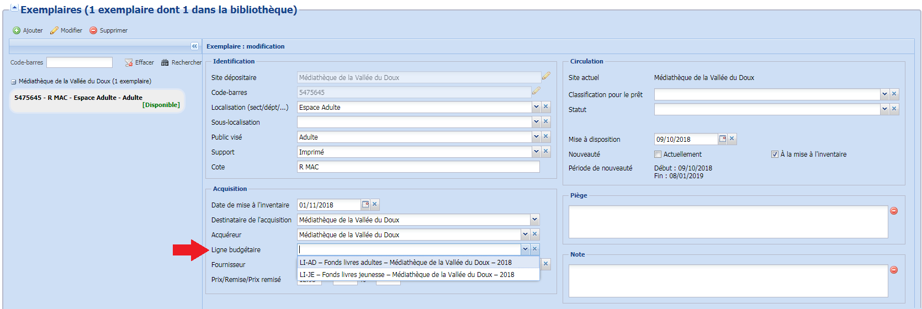The width and height of the screenshot is (922, 309).
Task: Click the Rechercher search button
Action: tap(181, 62)
